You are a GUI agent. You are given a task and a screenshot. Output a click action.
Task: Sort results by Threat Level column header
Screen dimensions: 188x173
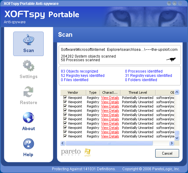pos(138,92)
